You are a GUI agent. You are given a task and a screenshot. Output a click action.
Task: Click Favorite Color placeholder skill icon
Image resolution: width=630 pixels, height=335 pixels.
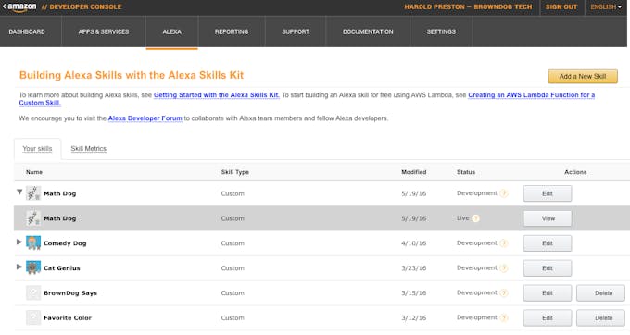click(x=33, y=317)
